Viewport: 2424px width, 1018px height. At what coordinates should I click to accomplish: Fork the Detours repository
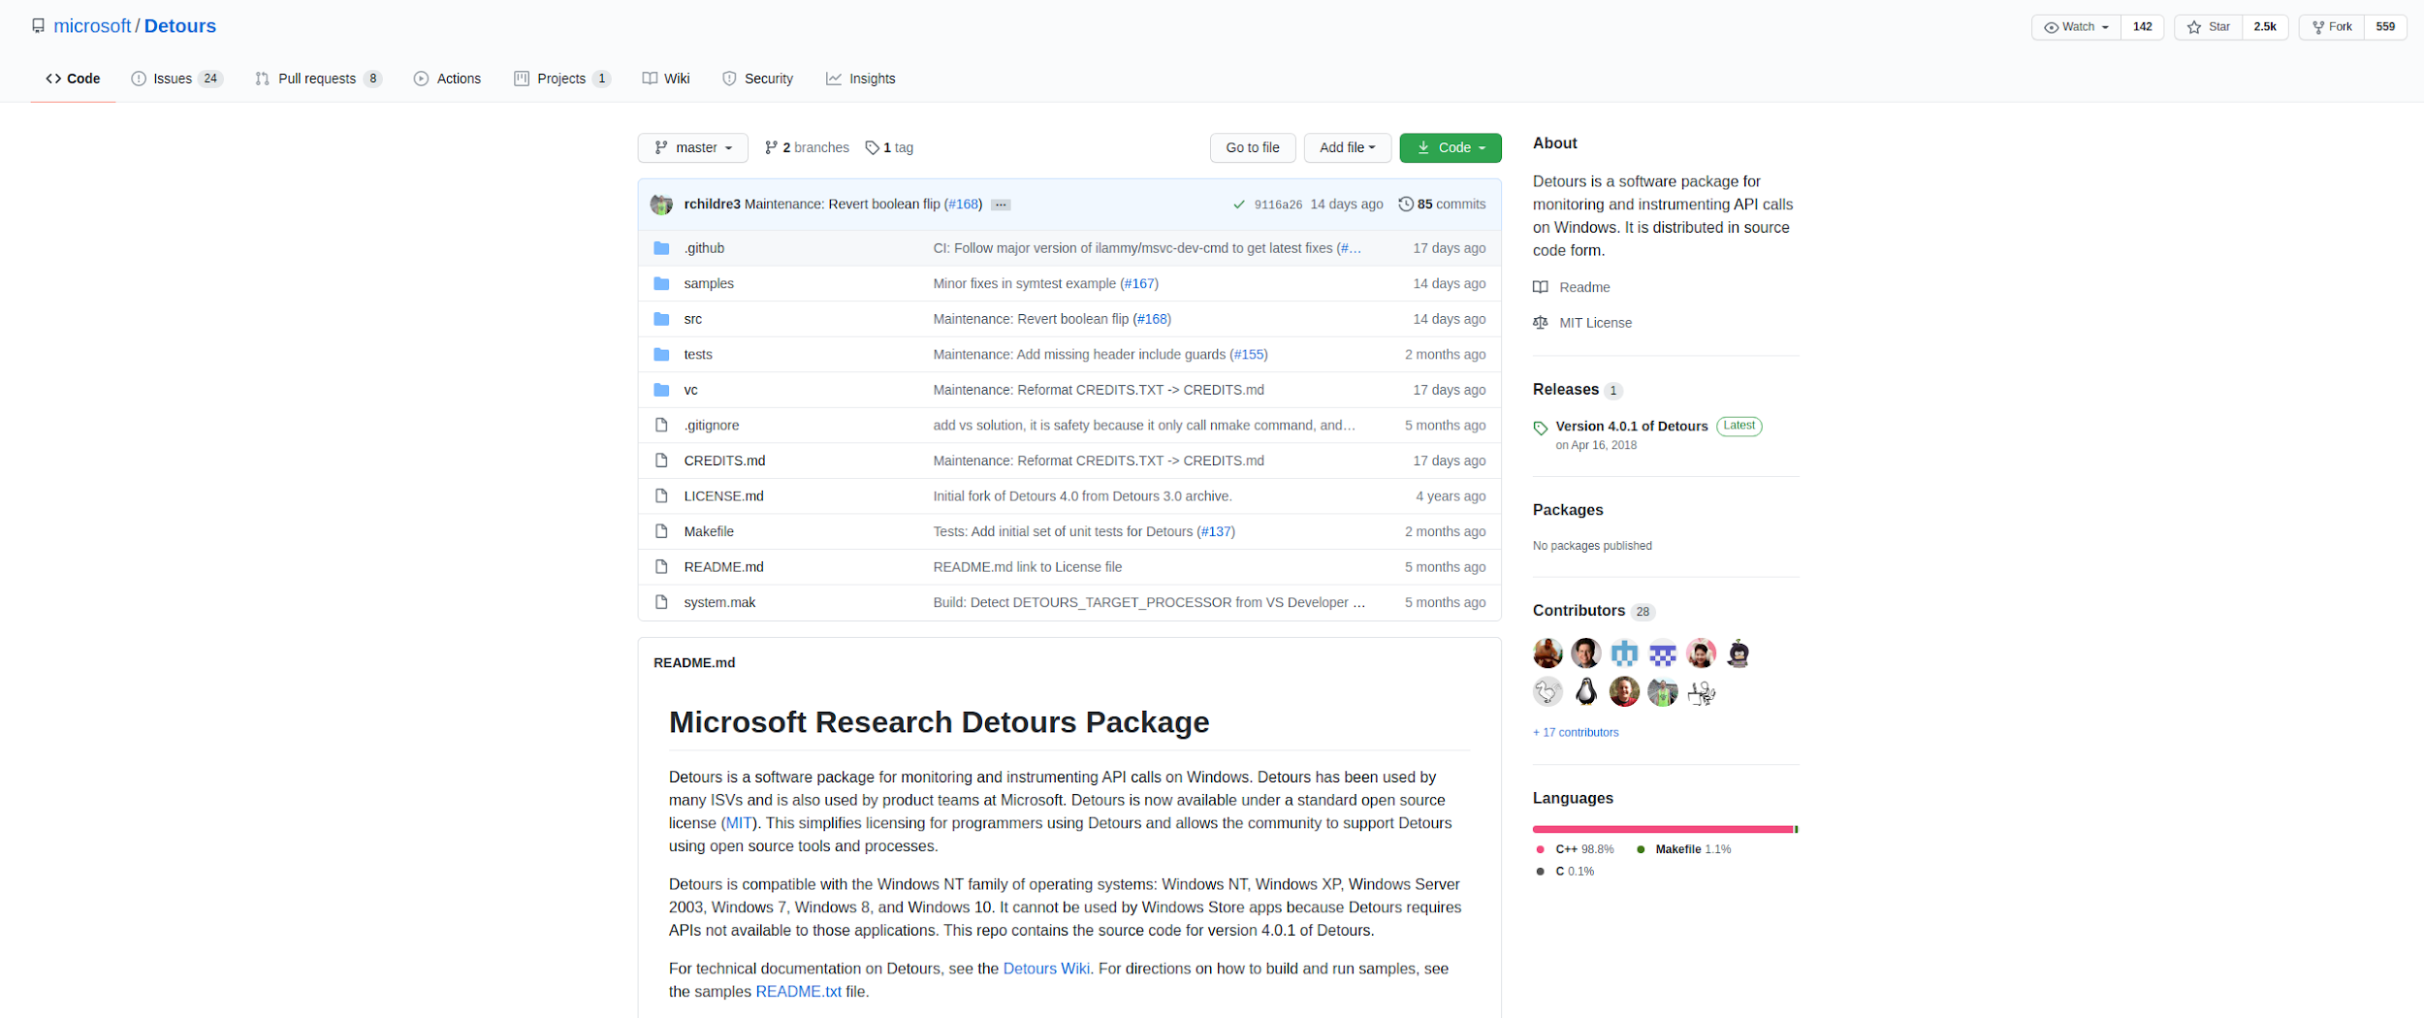point(2332,27)
